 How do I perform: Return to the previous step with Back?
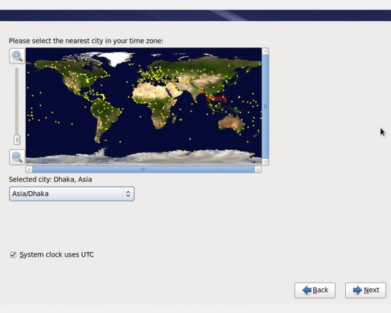point(314,290)
